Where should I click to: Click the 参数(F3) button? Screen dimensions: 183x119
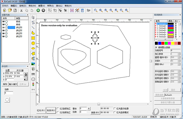(95, 113)
